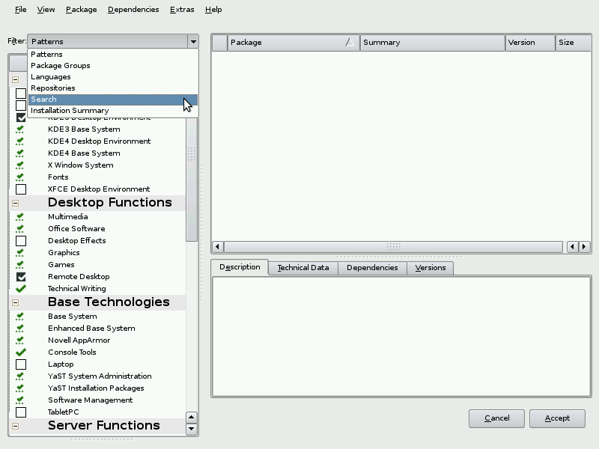The image size is (599, 449).
Task: Click status icon beside Multimedia pattern
Action: [20, 217]
